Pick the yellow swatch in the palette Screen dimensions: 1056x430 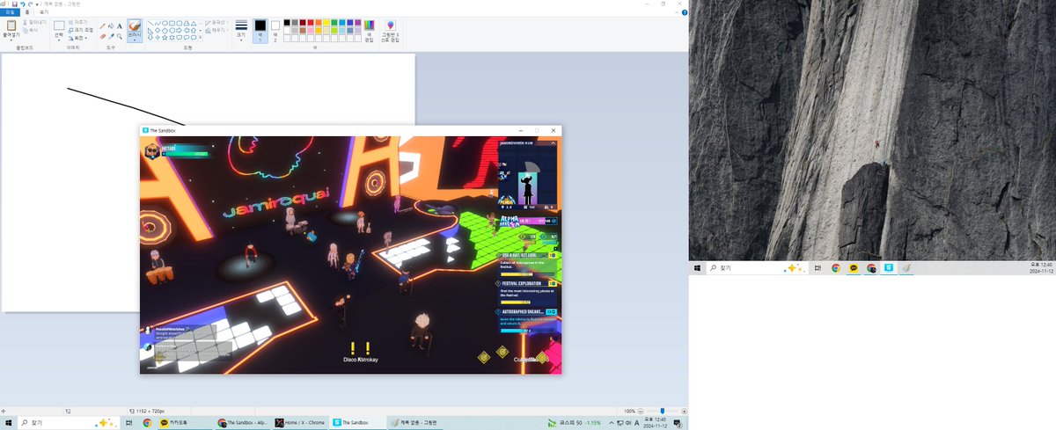point(326,23)
